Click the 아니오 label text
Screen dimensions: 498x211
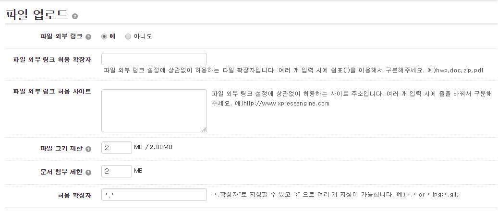(x=143, y=36)
